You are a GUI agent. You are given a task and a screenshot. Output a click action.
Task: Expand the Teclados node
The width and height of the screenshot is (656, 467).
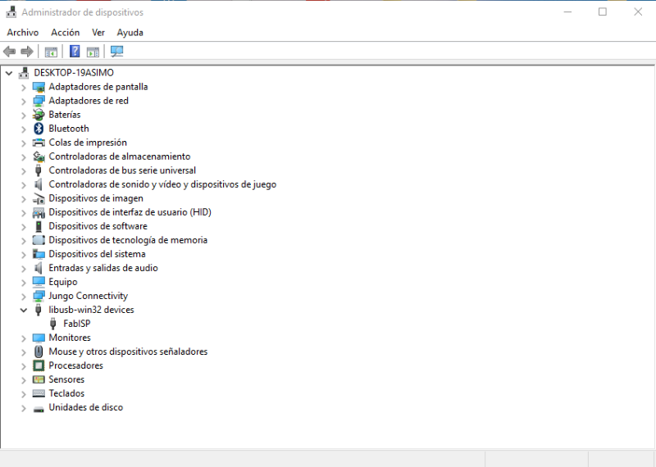coord(24,394)
